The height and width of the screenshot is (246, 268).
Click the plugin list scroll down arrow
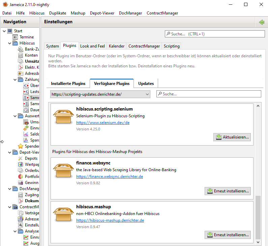coord(258,242)
